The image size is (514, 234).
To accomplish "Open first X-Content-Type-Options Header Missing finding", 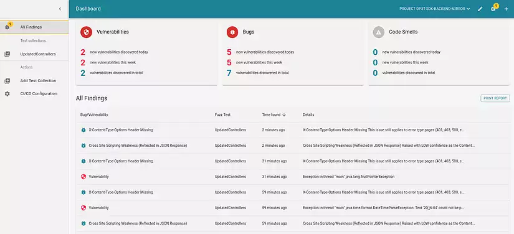I will coord(293,130).
